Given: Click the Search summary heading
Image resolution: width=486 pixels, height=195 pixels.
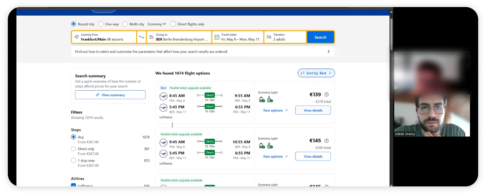Looking at the screenshot, I should click(91, 76).
